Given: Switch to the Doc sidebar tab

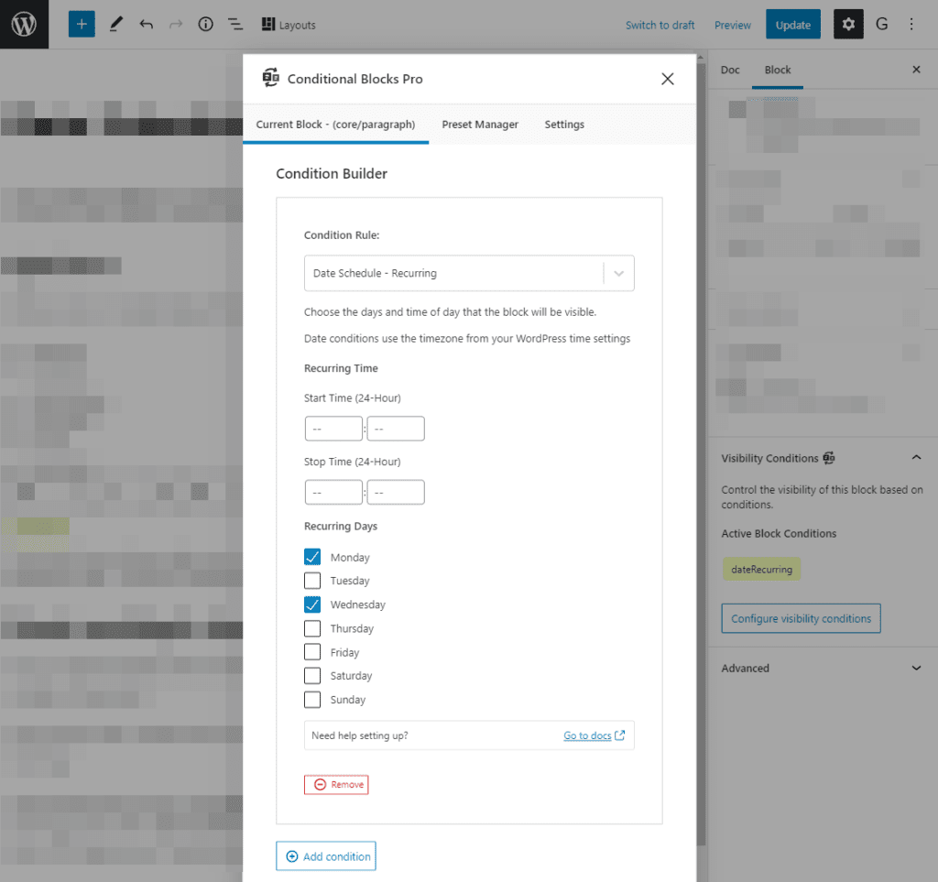Looking at the screenshot, I should click(730, 70).
